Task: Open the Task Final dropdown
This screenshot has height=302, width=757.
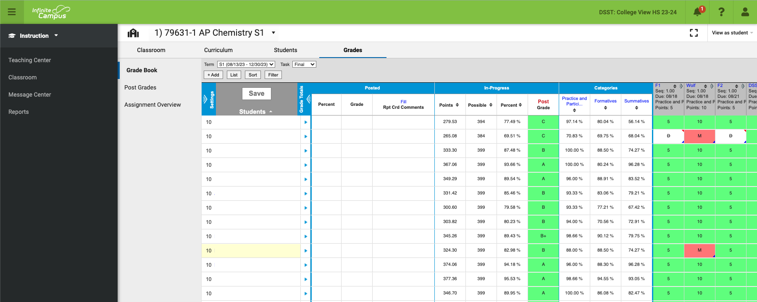Action: [x=304, y=64]
